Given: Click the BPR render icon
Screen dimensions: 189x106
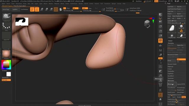Looking at the screenshot, I should [160, 15].
